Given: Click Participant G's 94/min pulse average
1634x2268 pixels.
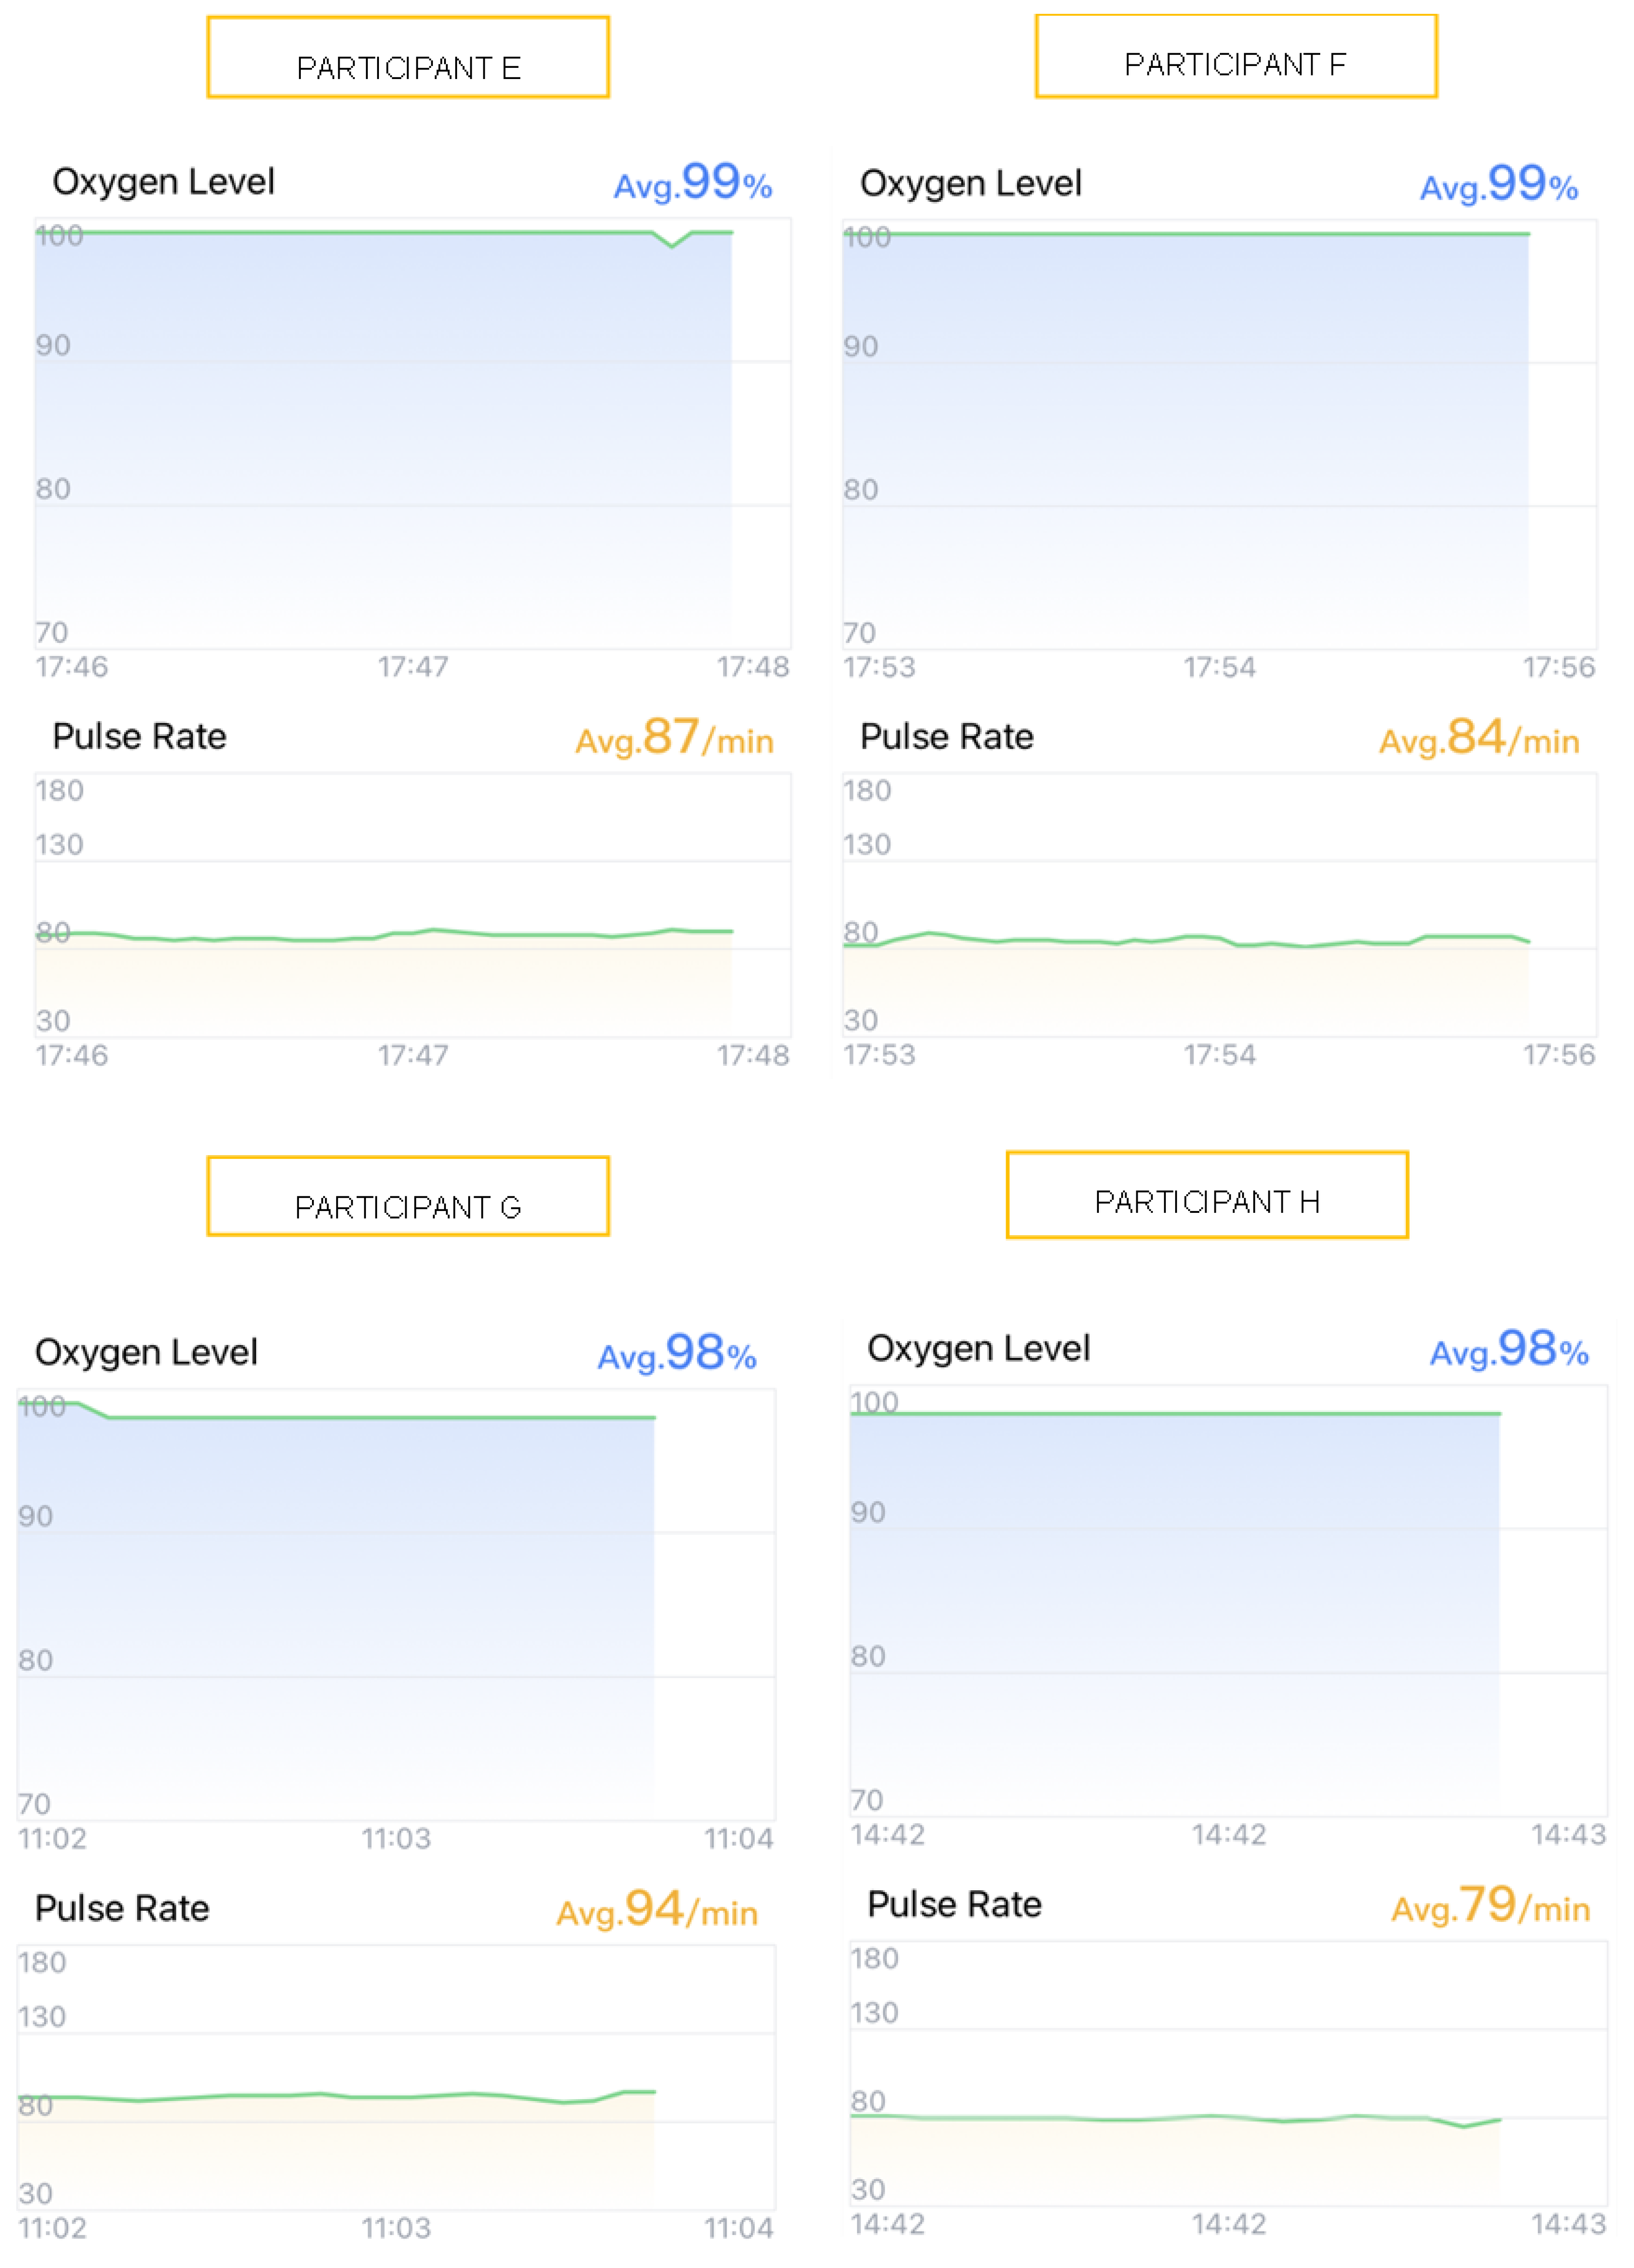Looking at the screenshot, I should coord(657,1910).
